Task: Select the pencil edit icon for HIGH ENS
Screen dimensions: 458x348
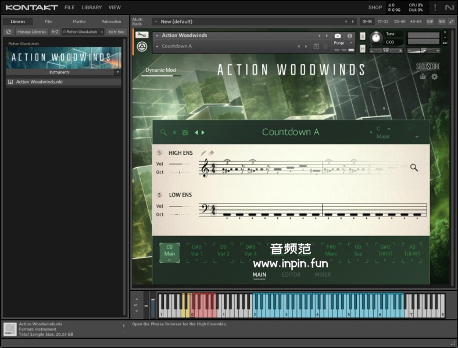Action: tap(203, 153)
